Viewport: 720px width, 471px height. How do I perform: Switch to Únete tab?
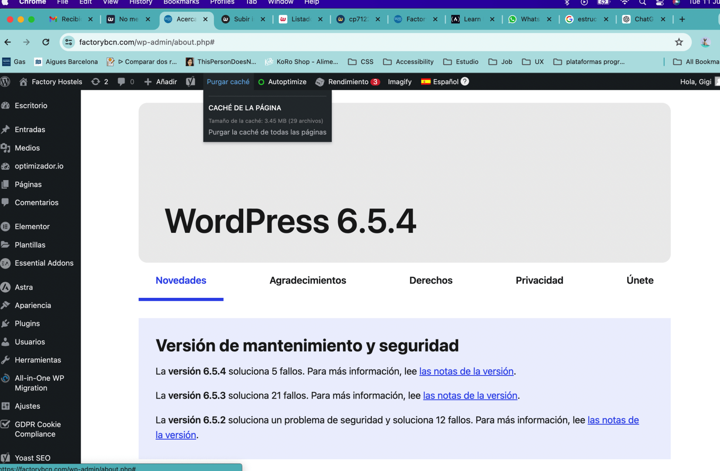click(640, 280)
